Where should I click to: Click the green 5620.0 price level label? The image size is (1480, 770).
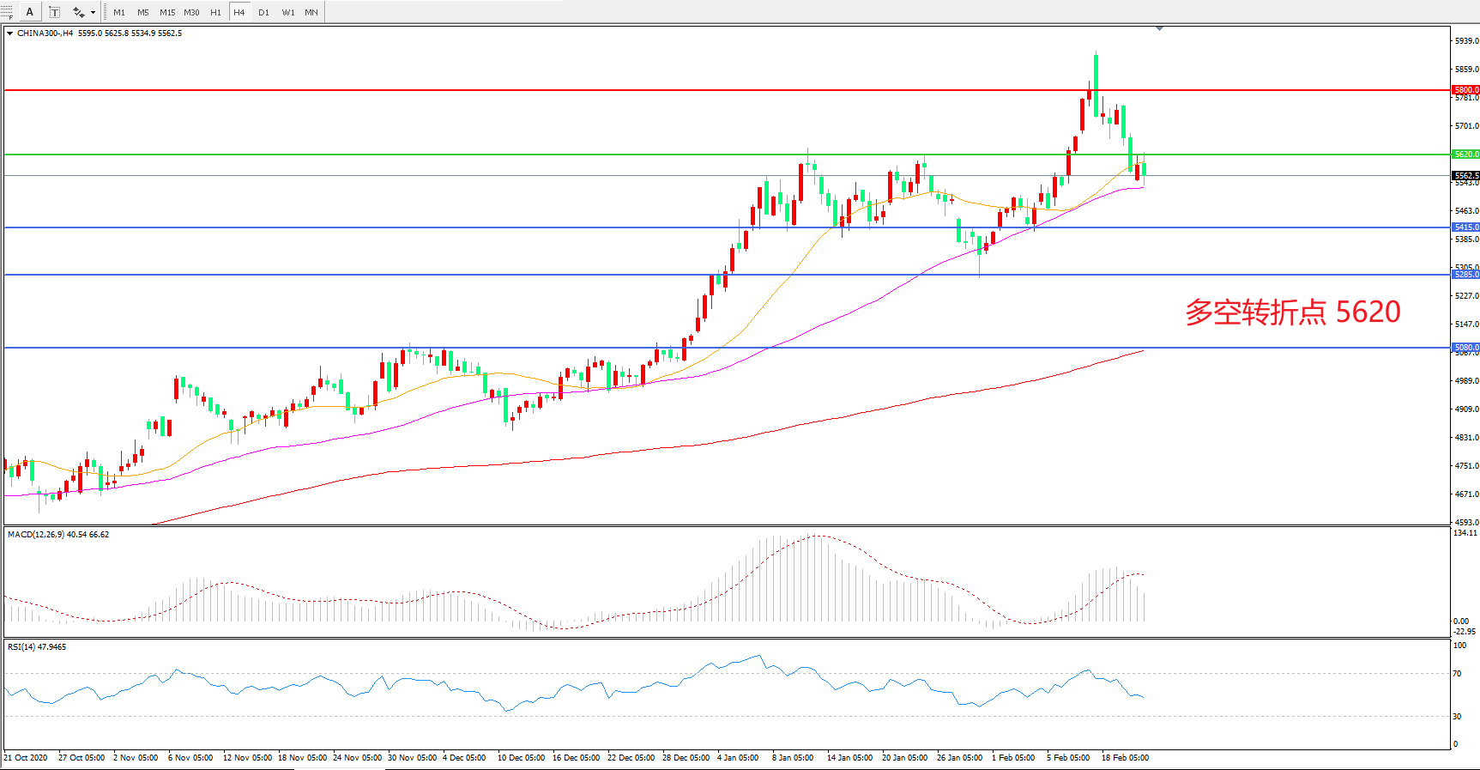[1465, 155]
